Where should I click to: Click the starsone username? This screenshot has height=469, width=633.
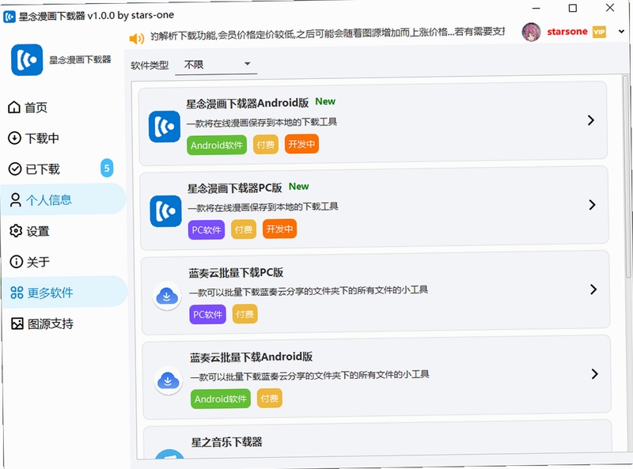(567, 32)
